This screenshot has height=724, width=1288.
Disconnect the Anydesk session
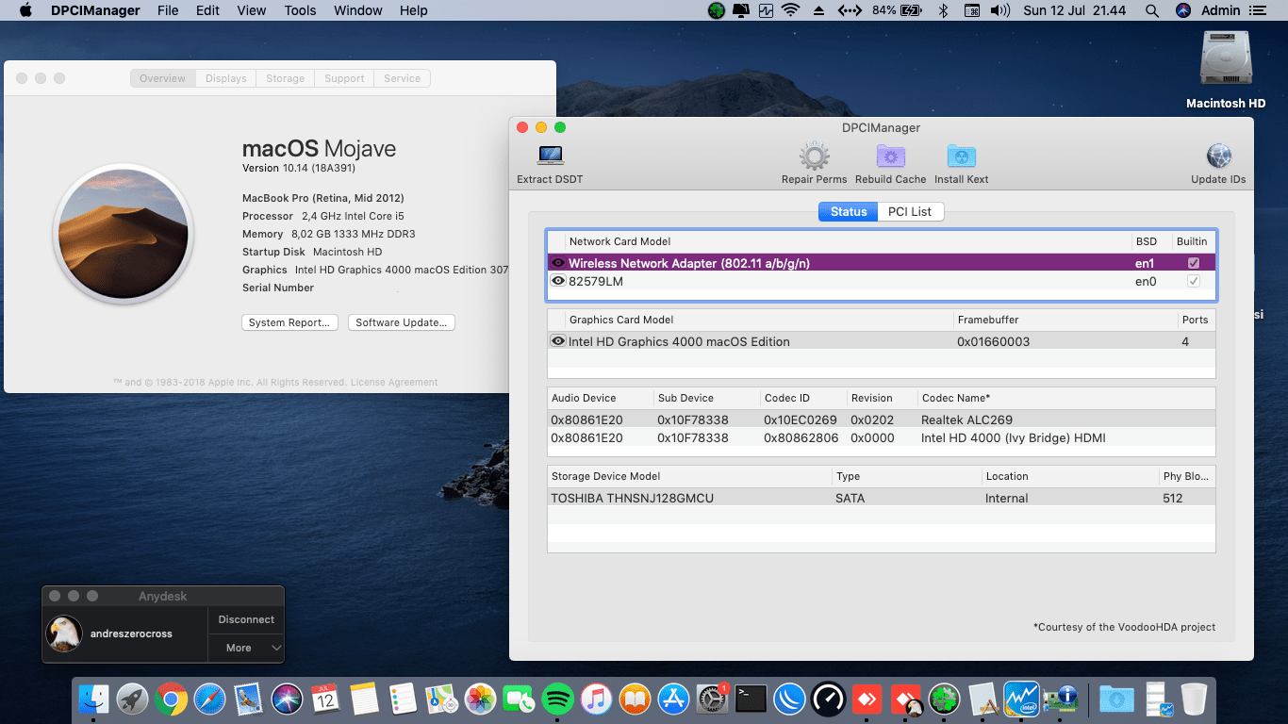(x=246, y=619)
